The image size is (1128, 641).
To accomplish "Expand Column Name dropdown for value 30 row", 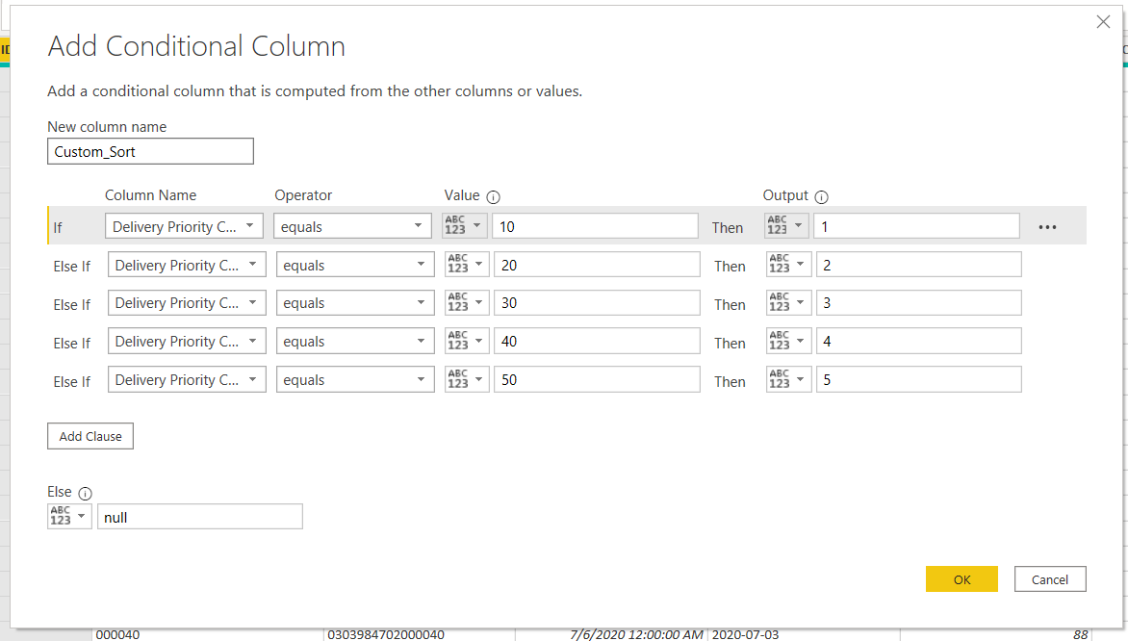I will click(187, 303).
